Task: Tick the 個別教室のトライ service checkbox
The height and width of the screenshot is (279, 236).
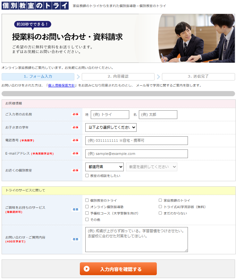Action: pyautogui.click(x=87, y=200)
